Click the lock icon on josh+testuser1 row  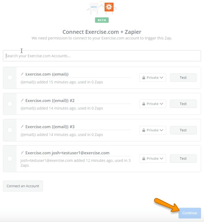[143, 159]
